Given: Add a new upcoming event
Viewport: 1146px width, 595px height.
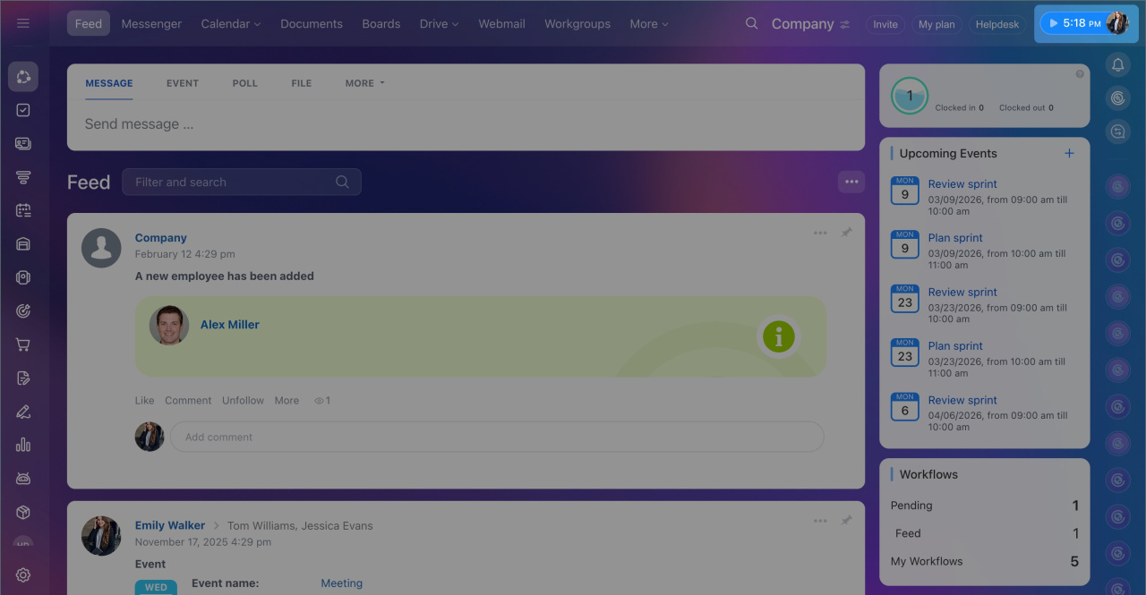Looking at the screenshot, I should [x=1069, y=153].
